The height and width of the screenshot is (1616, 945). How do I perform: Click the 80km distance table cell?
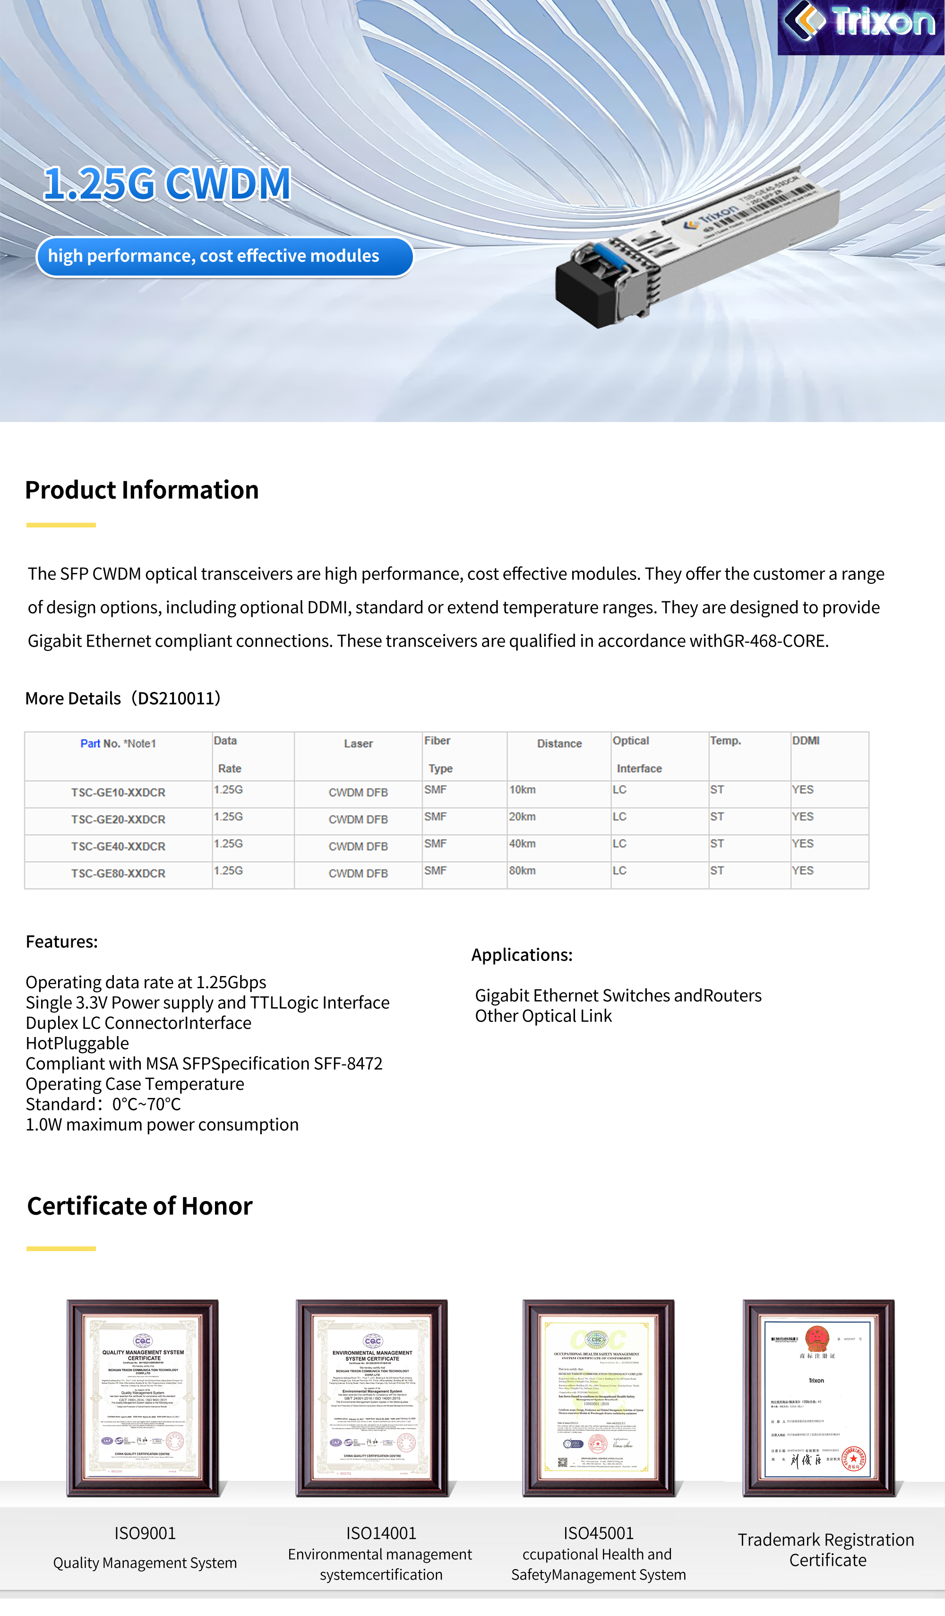click(523, 872)
